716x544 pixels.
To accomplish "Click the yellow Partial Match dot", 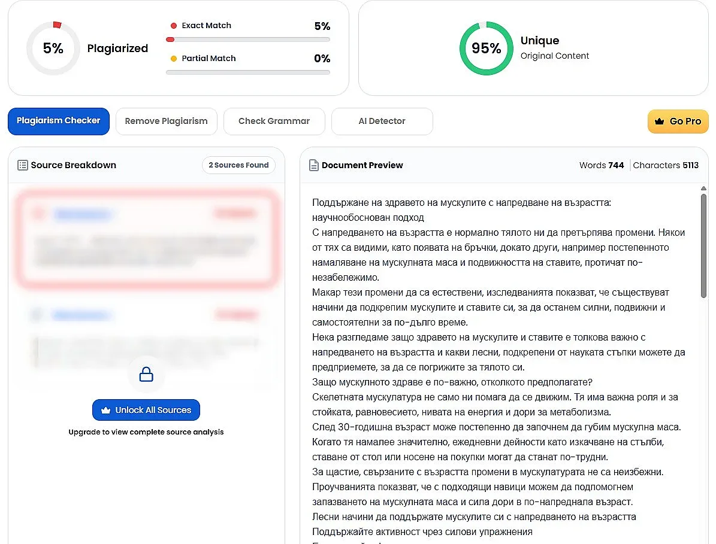I will [x=174, y=59].
